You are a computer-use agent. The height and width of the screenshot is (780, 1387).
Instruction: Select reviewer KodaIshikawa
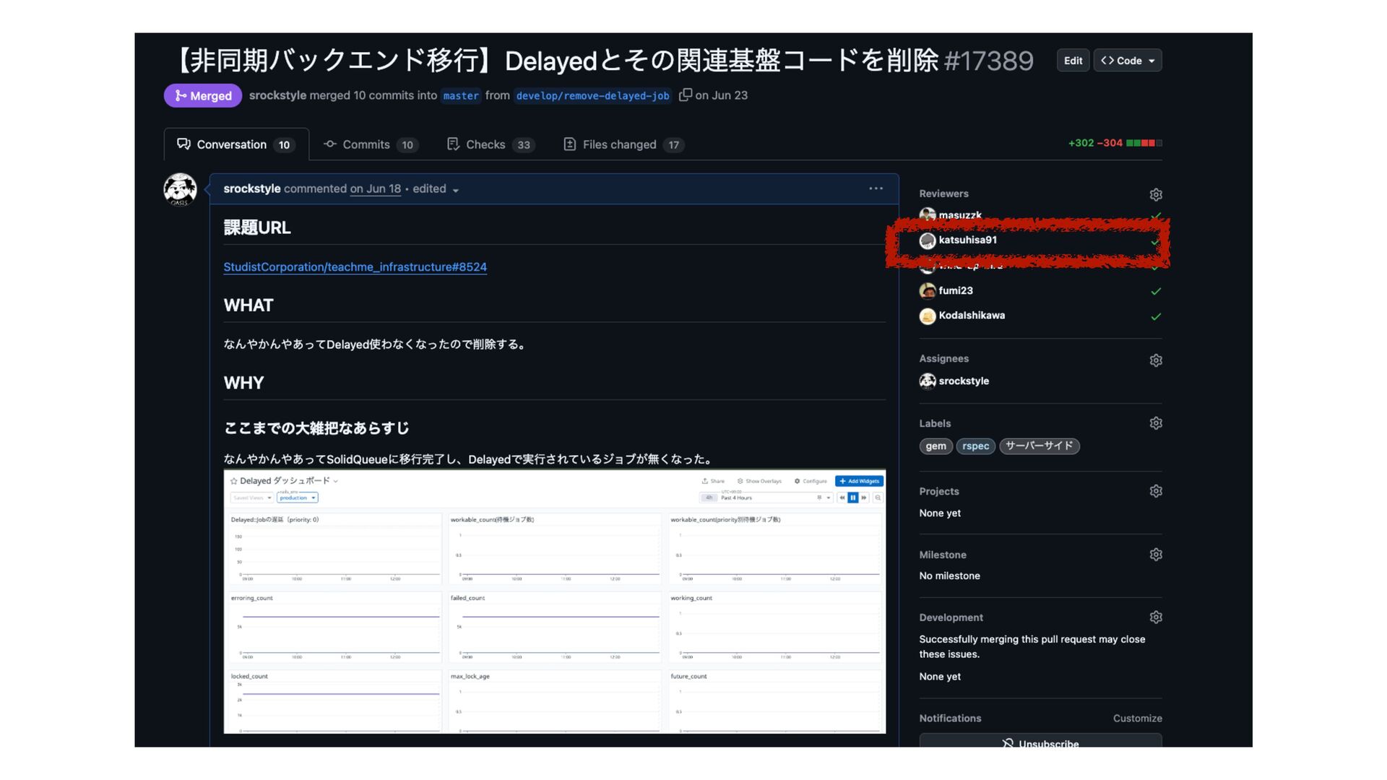pos(972,316)
